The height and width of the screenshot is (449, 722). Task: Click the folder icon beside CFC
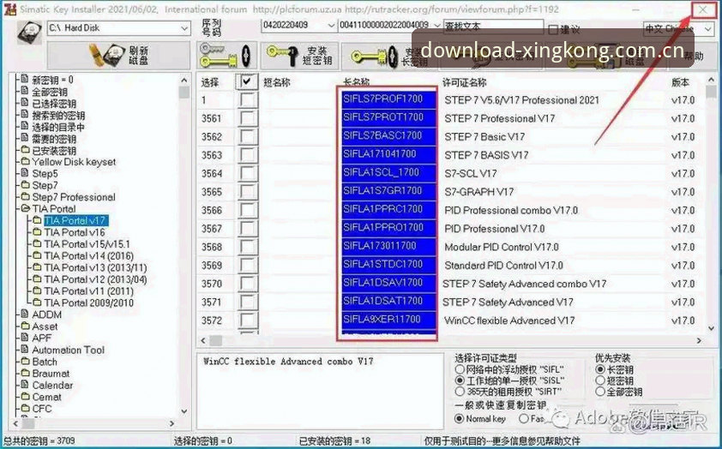25,409
